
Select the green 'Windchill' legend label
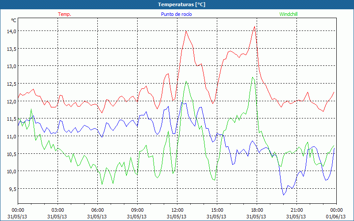click(289, 14)
